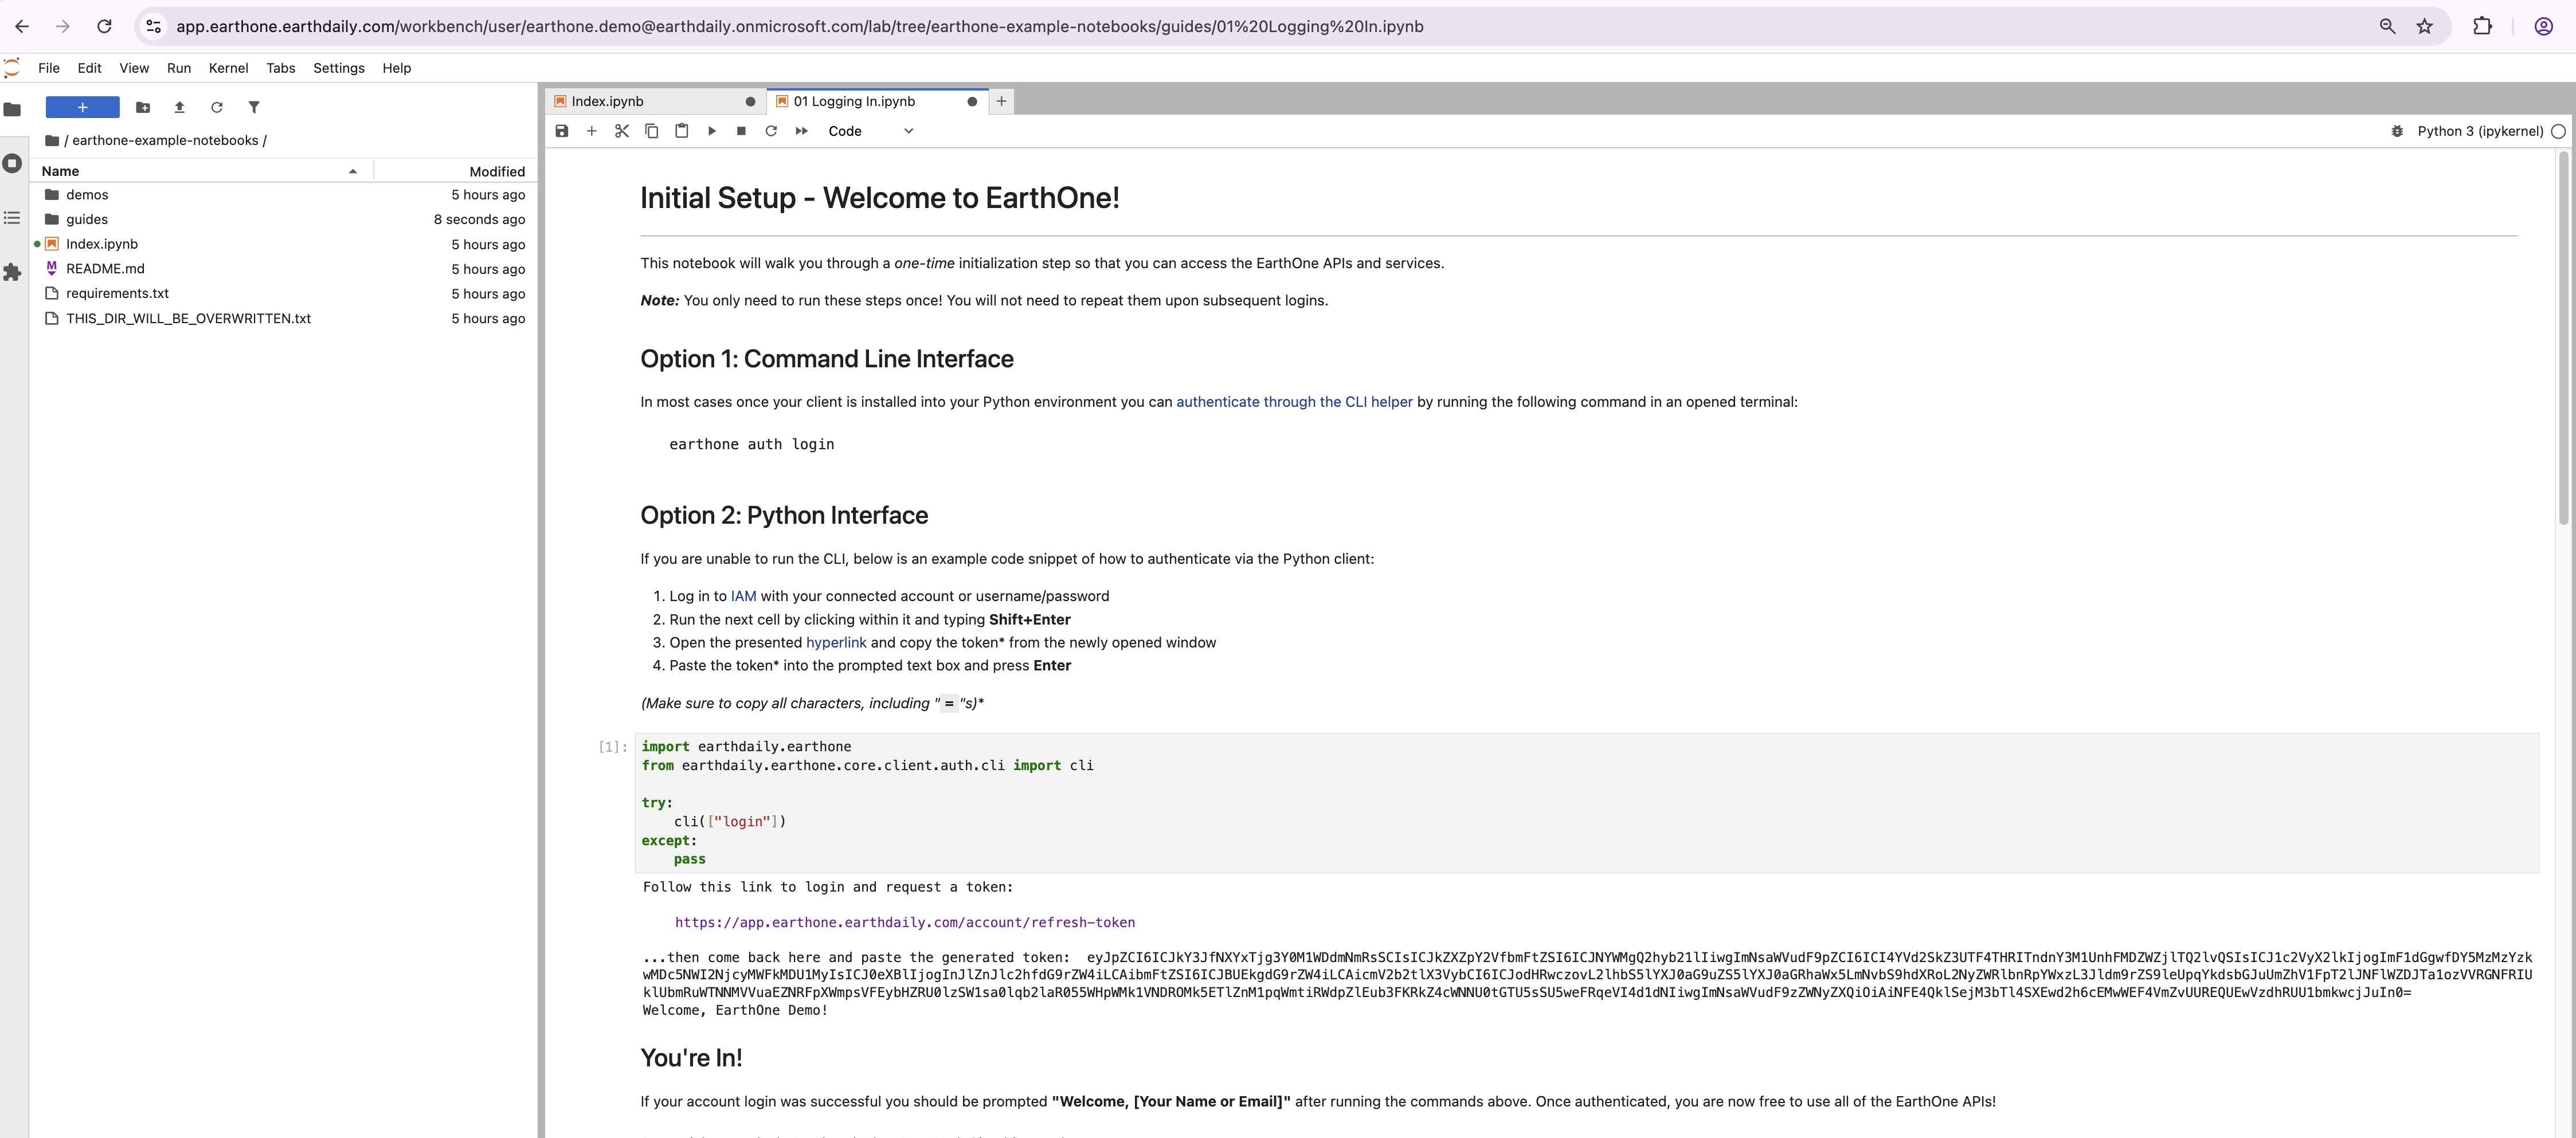Open the Help menu
This screenshot has height=1138, width=2576.
tap(397, 68)
